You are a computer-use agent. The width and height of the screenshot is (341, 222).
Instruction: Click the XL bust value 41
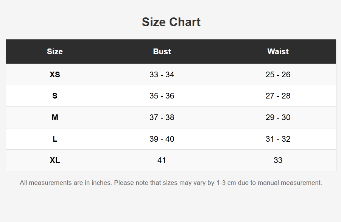point(162,160)
